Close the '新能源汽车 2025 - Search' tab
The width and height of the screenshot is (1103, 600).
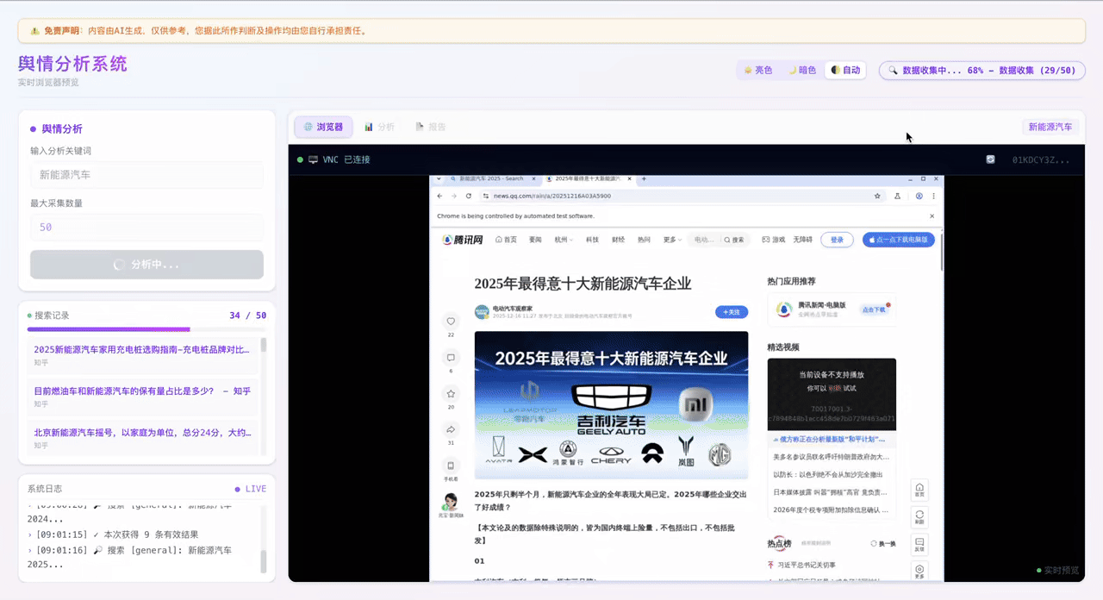tap(533, 178)
